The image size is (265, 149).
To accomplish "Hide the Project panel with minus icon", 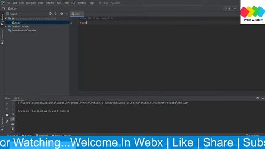I will click(67, 14).
